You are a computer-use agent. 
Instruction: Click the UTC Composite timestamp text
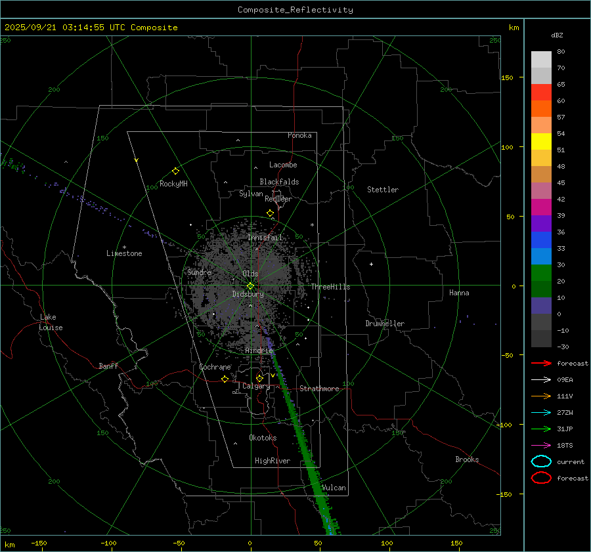[91, 28]
